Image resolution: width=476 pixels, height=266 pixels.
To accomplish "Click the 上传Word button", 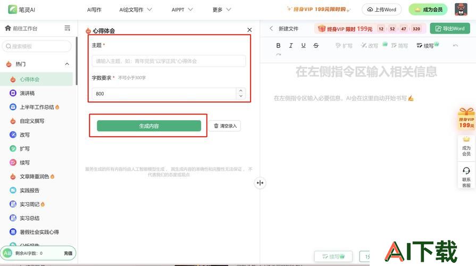I will pyautogui.click(x=381, y=10).
